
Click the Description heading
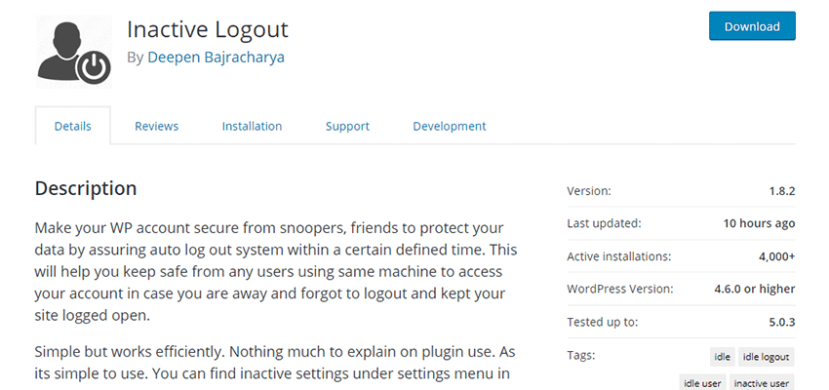tap(86, 188)
